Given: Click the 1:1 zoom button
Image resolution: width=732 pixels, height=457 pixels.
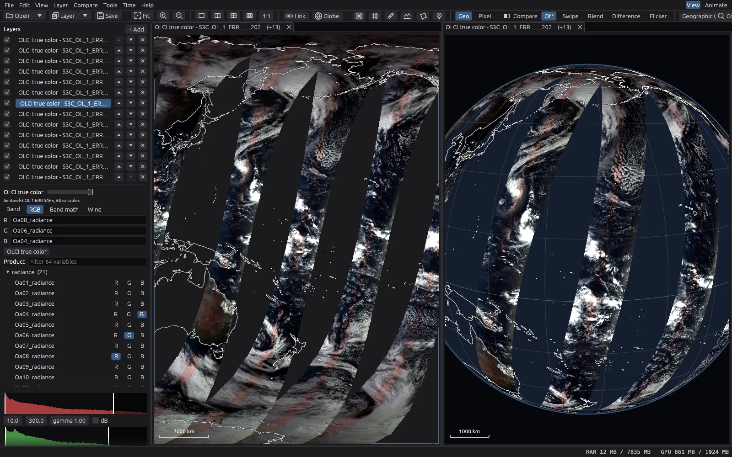Looking at the screenshot, I should click(x=267, y=16).
